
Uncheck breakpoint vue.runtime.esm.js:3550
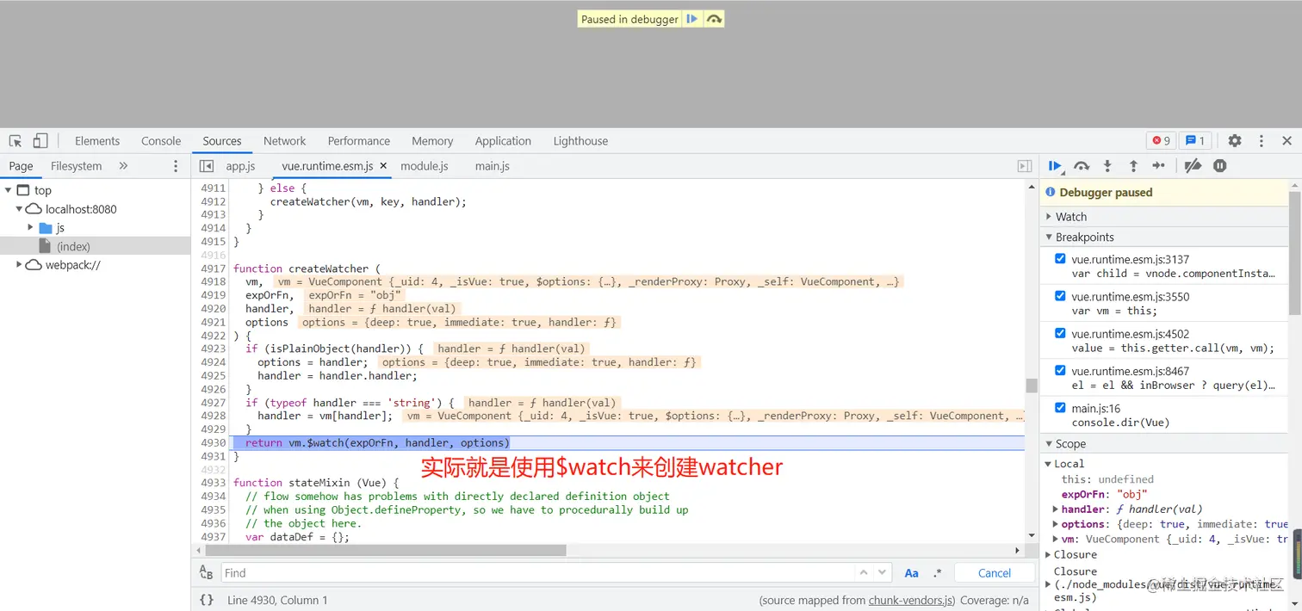tap(1060, 295)
